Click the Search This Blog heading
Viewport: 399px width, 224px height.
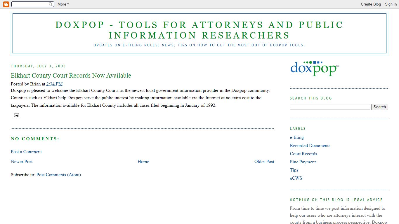click(x=311, y=98)
